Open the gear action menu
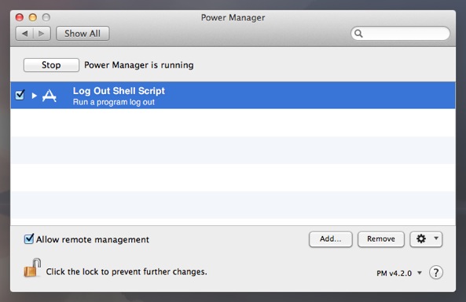Viewport: 466px width, 302px height. pos(426,239)
